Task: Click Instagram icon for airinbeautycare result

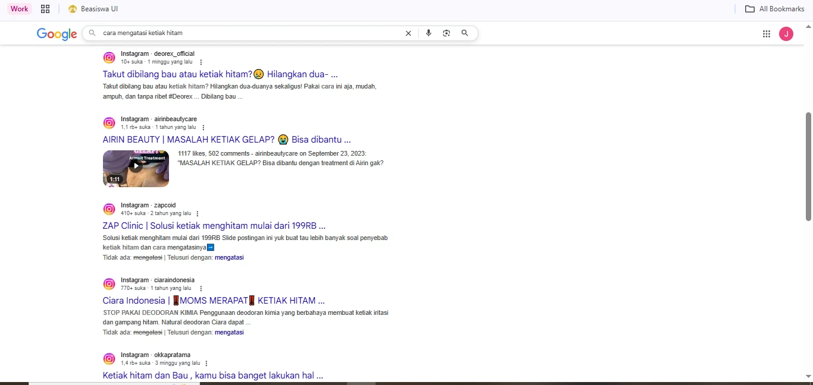Action: 109,123
